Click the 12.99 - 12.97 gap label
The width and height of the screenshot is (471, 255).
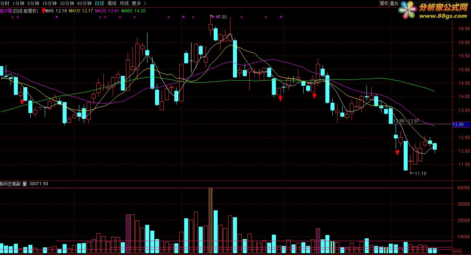coord(406,121)
